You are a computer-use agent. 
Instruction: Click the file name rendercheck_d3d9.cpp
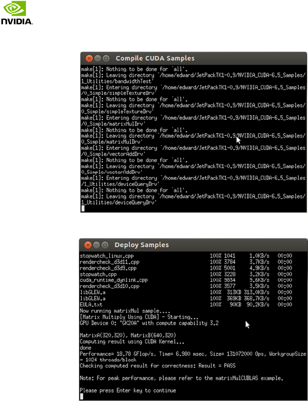pyautogui.click(x=108, y=268)
